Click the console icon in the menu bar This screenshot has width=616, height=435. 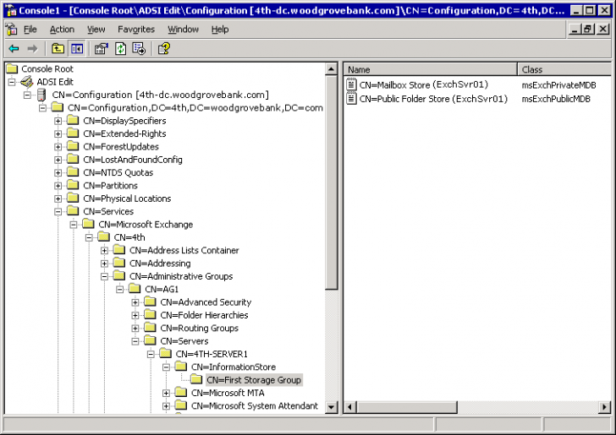12,29
